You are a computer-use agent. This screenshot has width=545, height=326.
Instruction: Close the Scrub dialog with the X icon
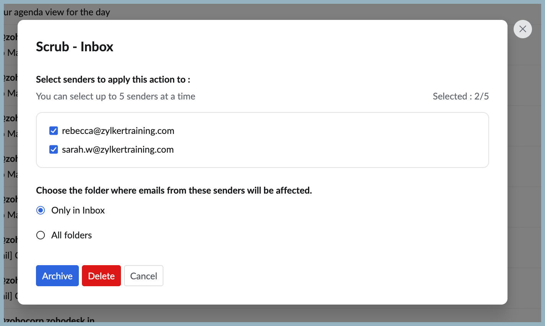(522, 29)
